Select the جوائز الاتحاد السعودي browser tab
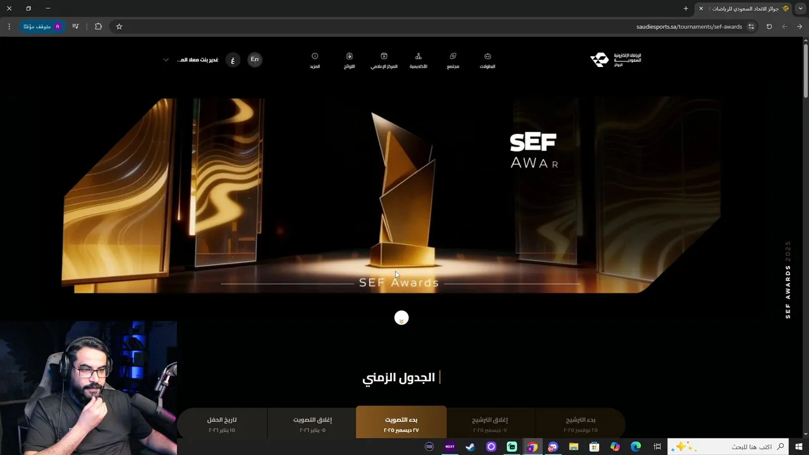This screenshot has width=809, height=455. pos(743,8)
